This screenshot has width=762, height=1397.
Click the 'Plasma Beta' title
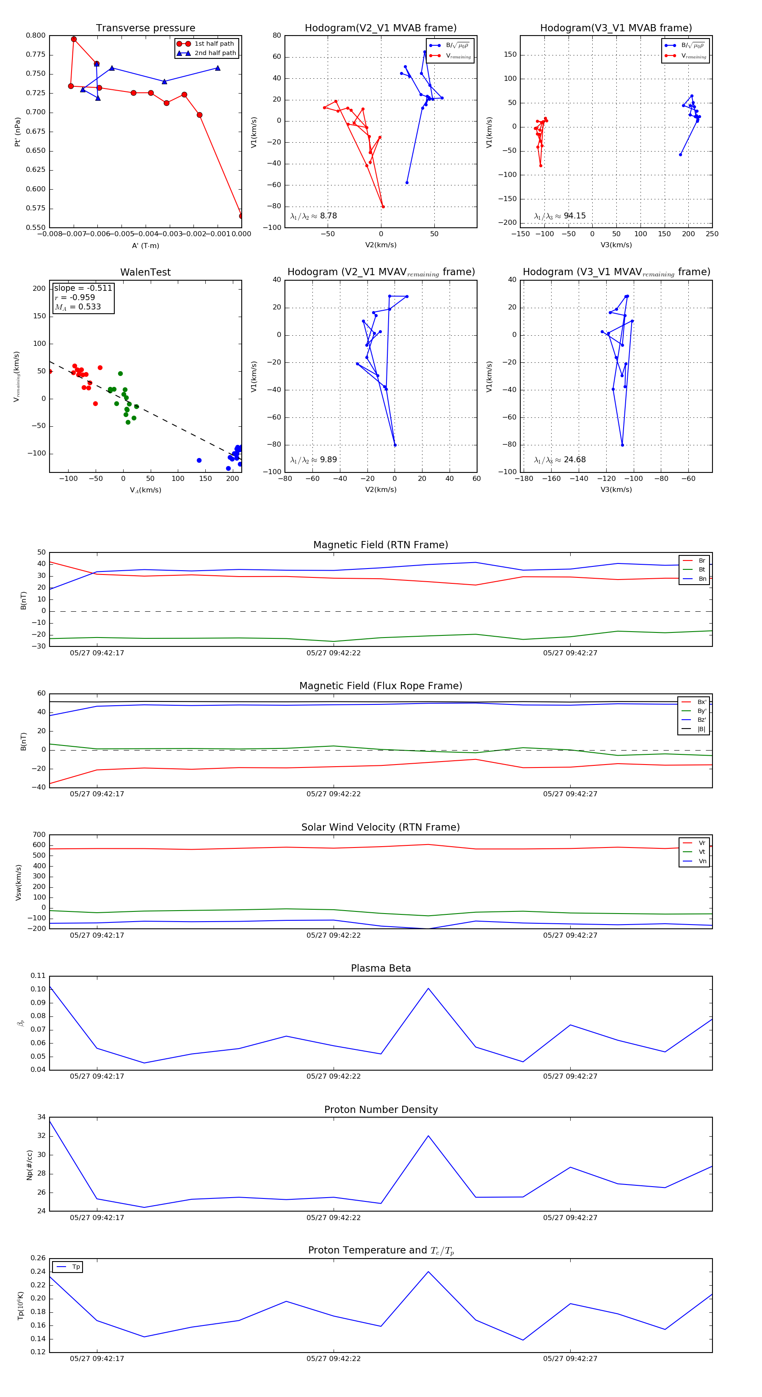click(381, 968)
